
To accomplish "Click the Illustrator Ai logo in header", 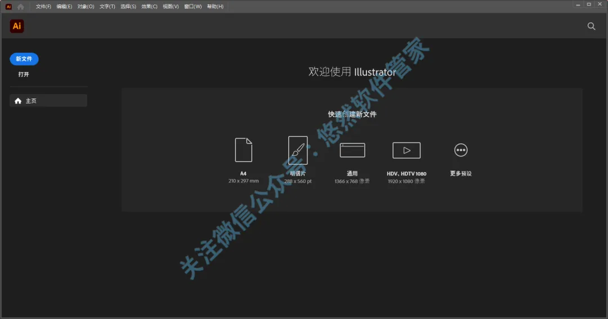I will pyautogui.click(x=17, y=26).
